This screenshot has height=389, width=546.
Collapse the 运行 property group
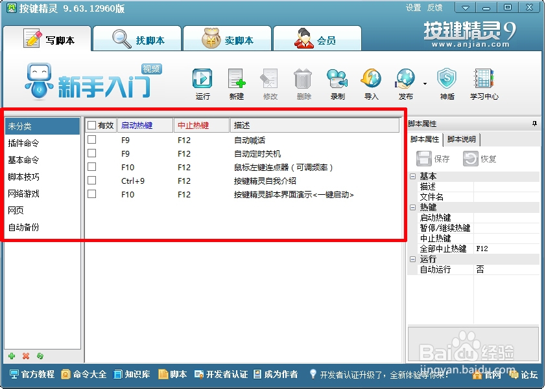(413, 259)
